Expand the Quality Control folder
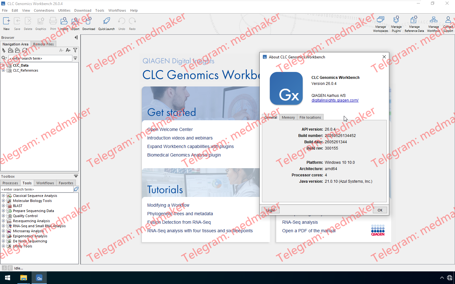The height and width of the screenshot is (284, 455). pyautogui.click(x=3, y=216)
